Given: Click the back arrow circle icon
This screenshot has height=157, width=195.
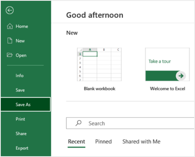Looking at the screenshot, I should (10, 10).
